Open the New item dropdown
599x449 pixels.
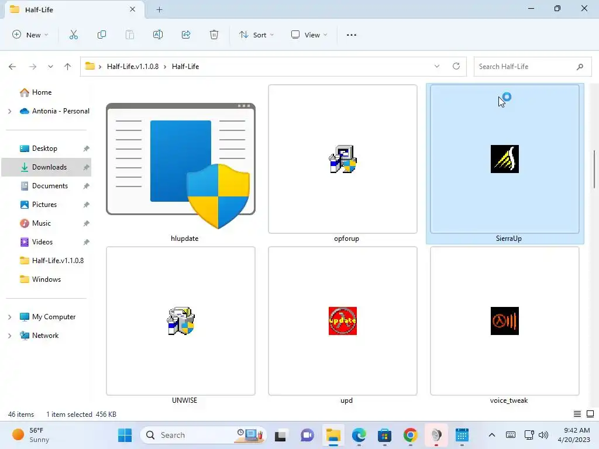[30, 34]
